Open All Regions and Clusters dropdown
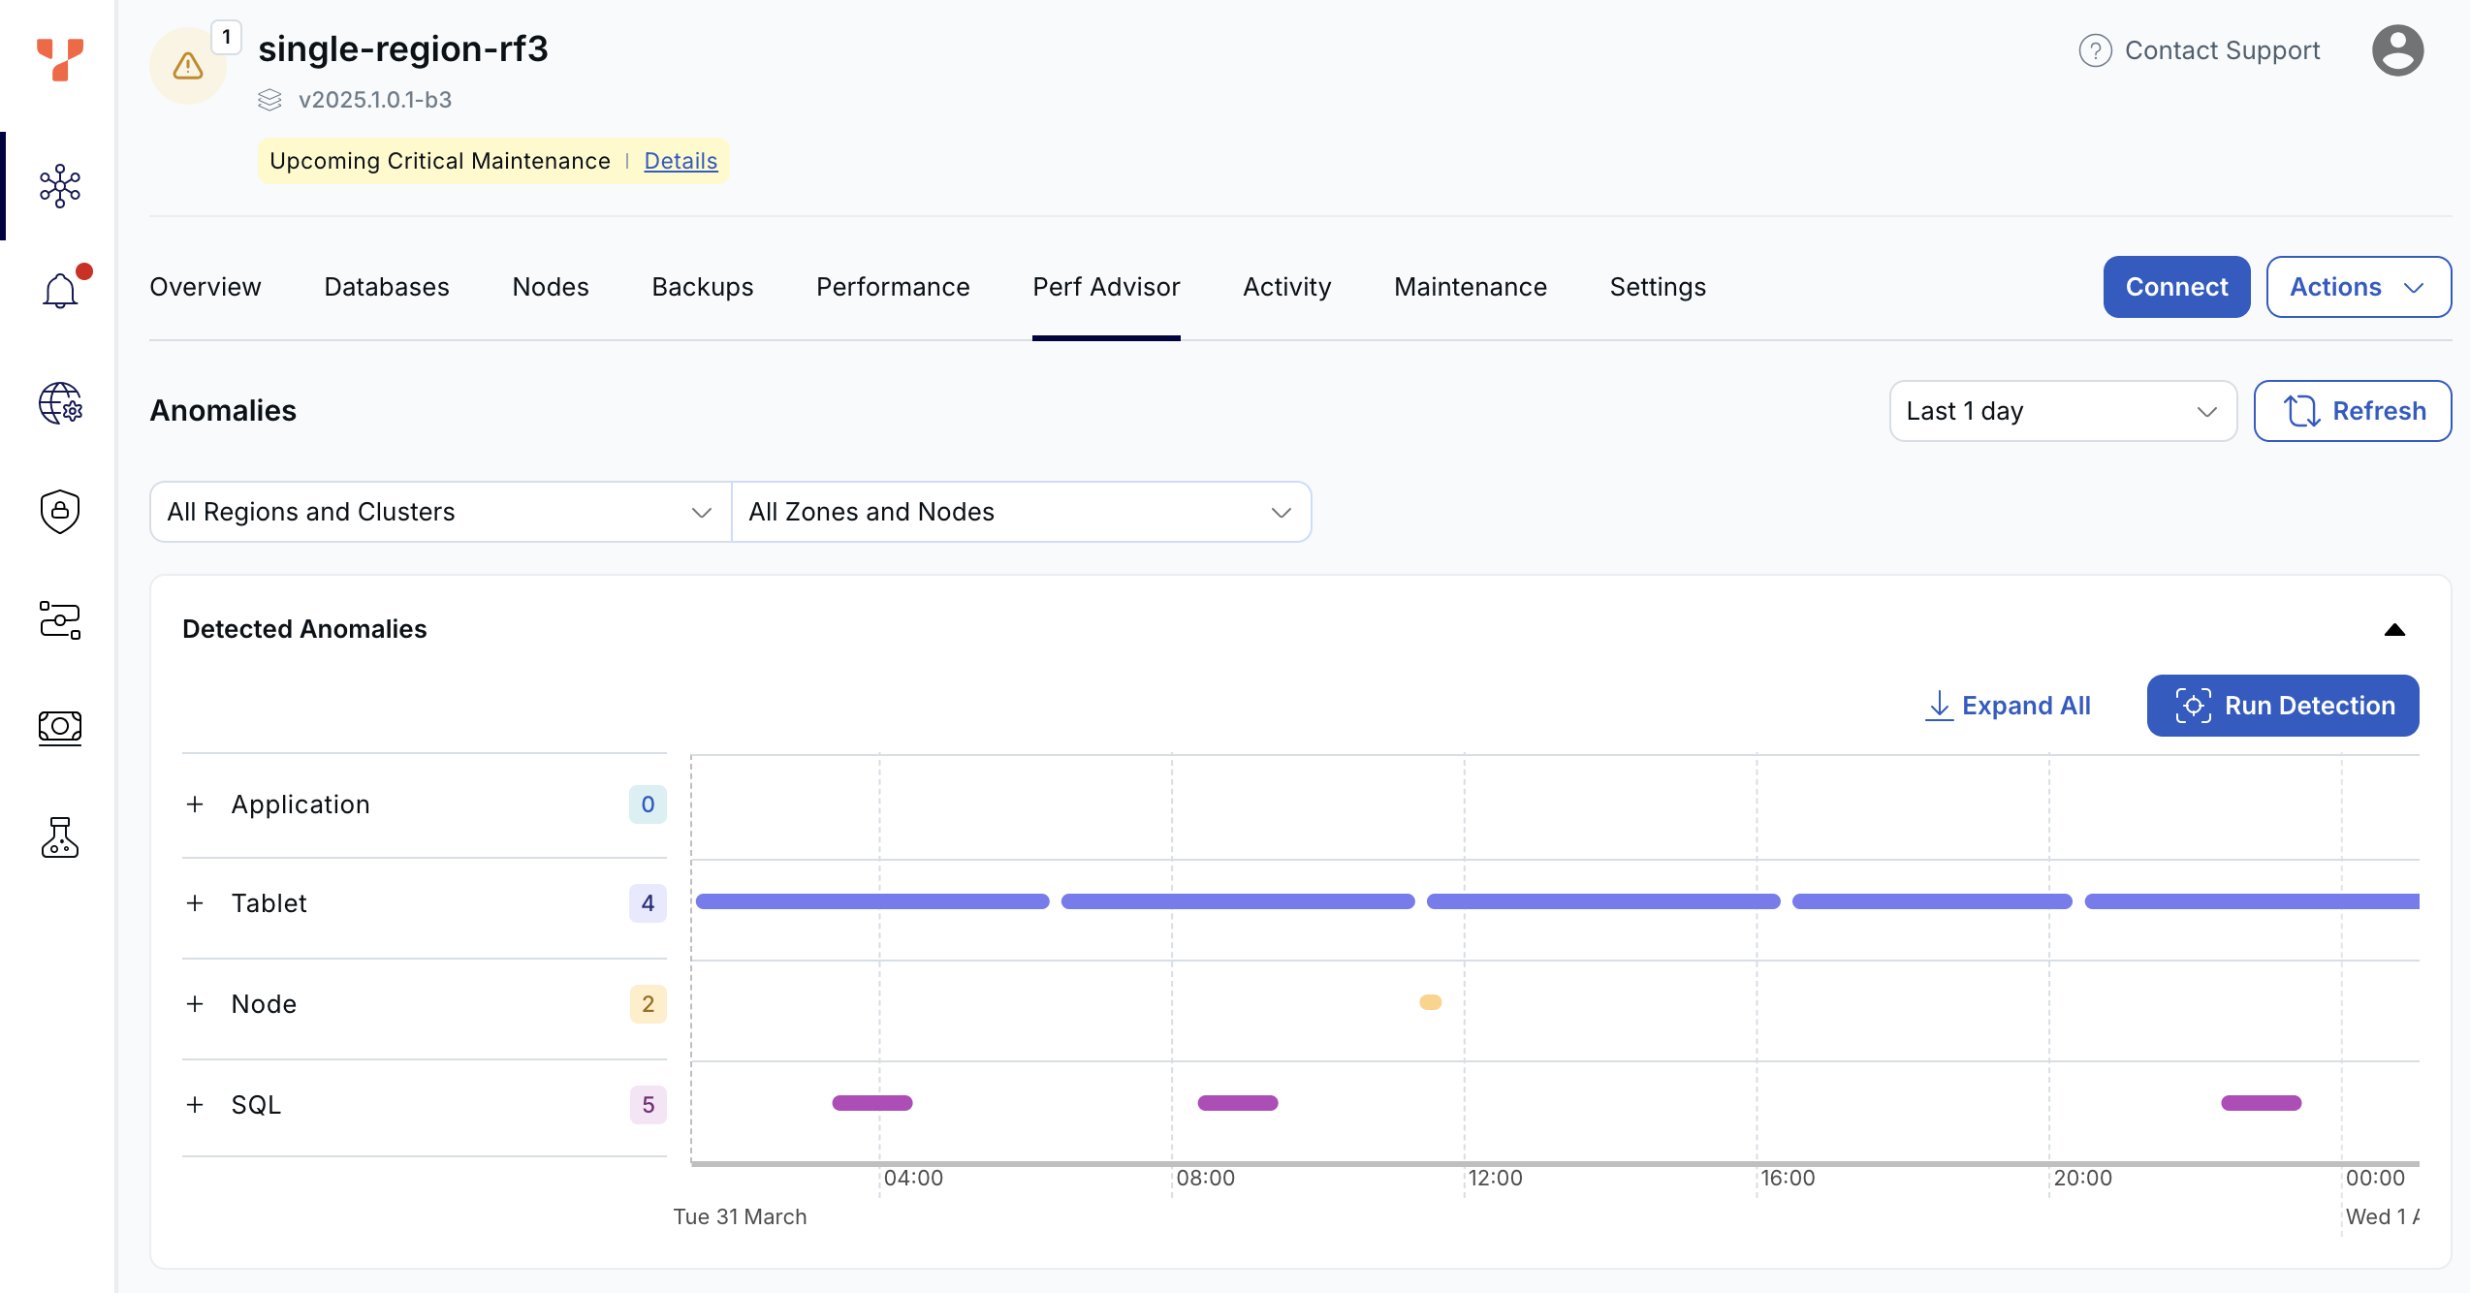The image size is (2470, 1293). (440, 512)
